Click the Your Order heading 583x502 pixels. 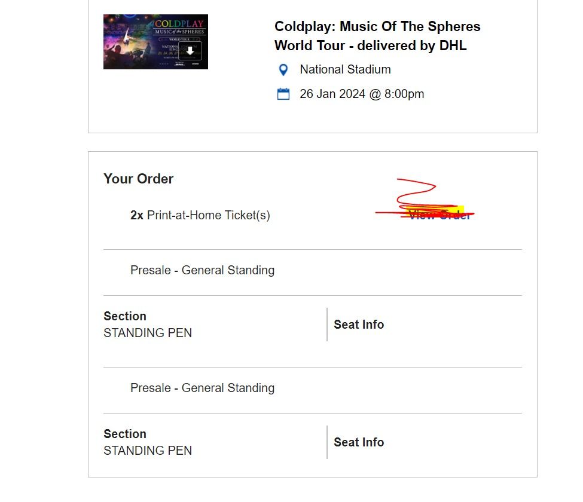tap(138, 179)
